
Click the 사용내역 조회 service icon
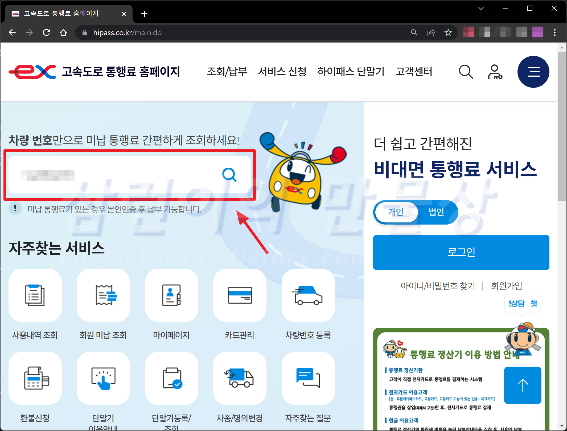[35, 295]
